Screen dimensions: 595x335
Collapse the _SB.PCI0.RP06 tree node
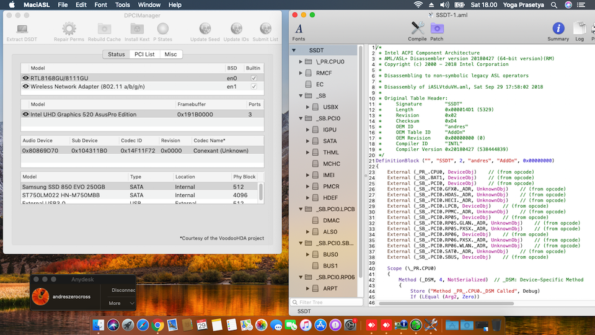pyautogui.click(x=301, y=277)
